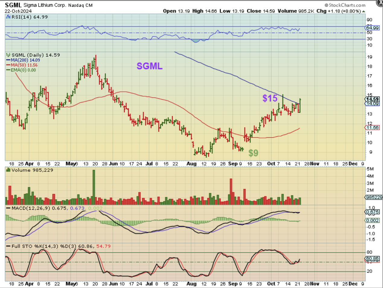Click the 0.002 histogram value tag on the right
Image resolution: width=383 pixels, height=288 pixels.
(x=372, y=221)
